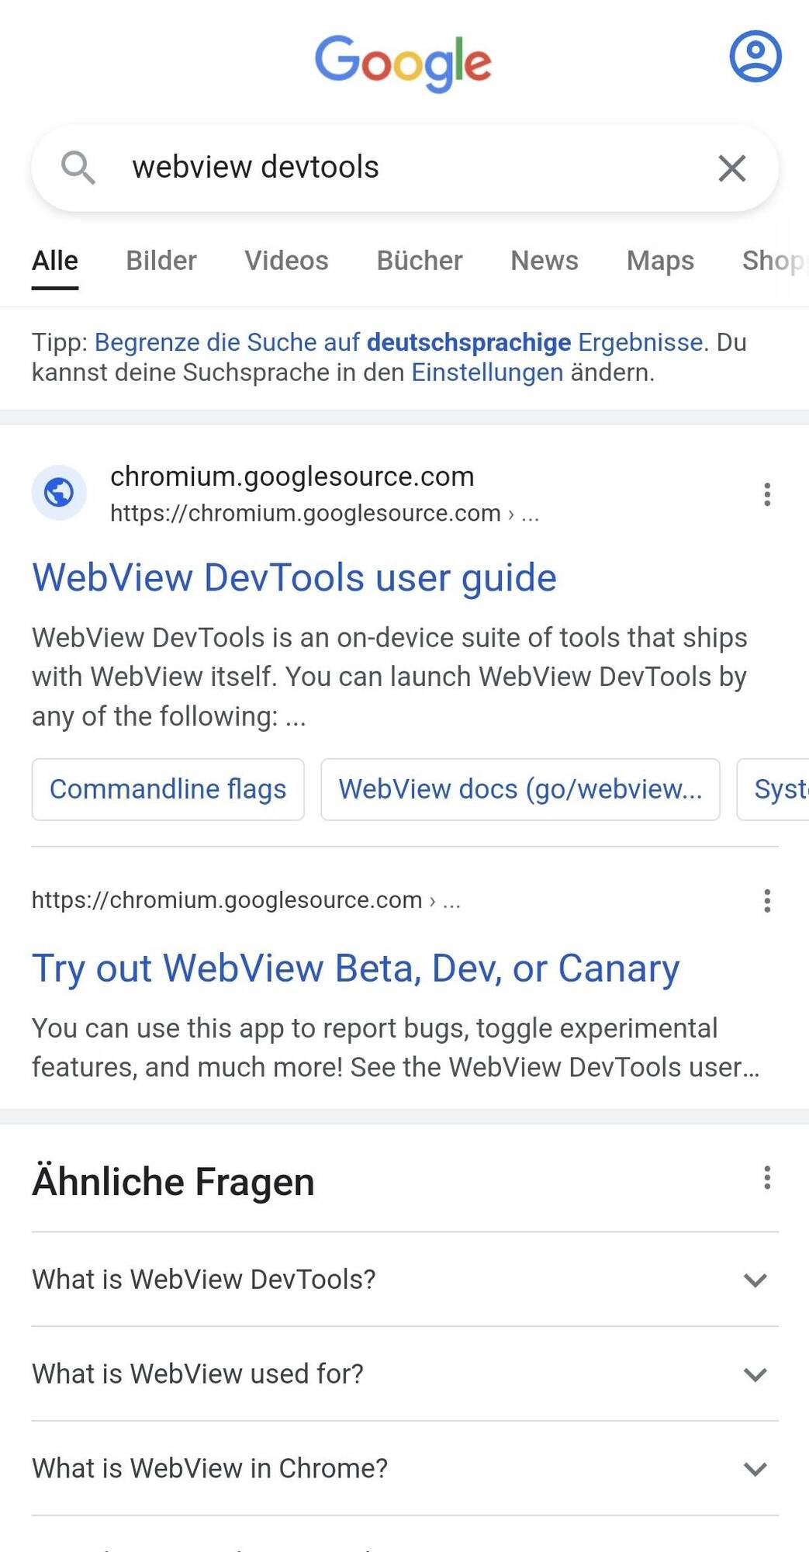This screenshot has width=809, height=1552.
Task: Open options menu for first search result
Action: 766,494
